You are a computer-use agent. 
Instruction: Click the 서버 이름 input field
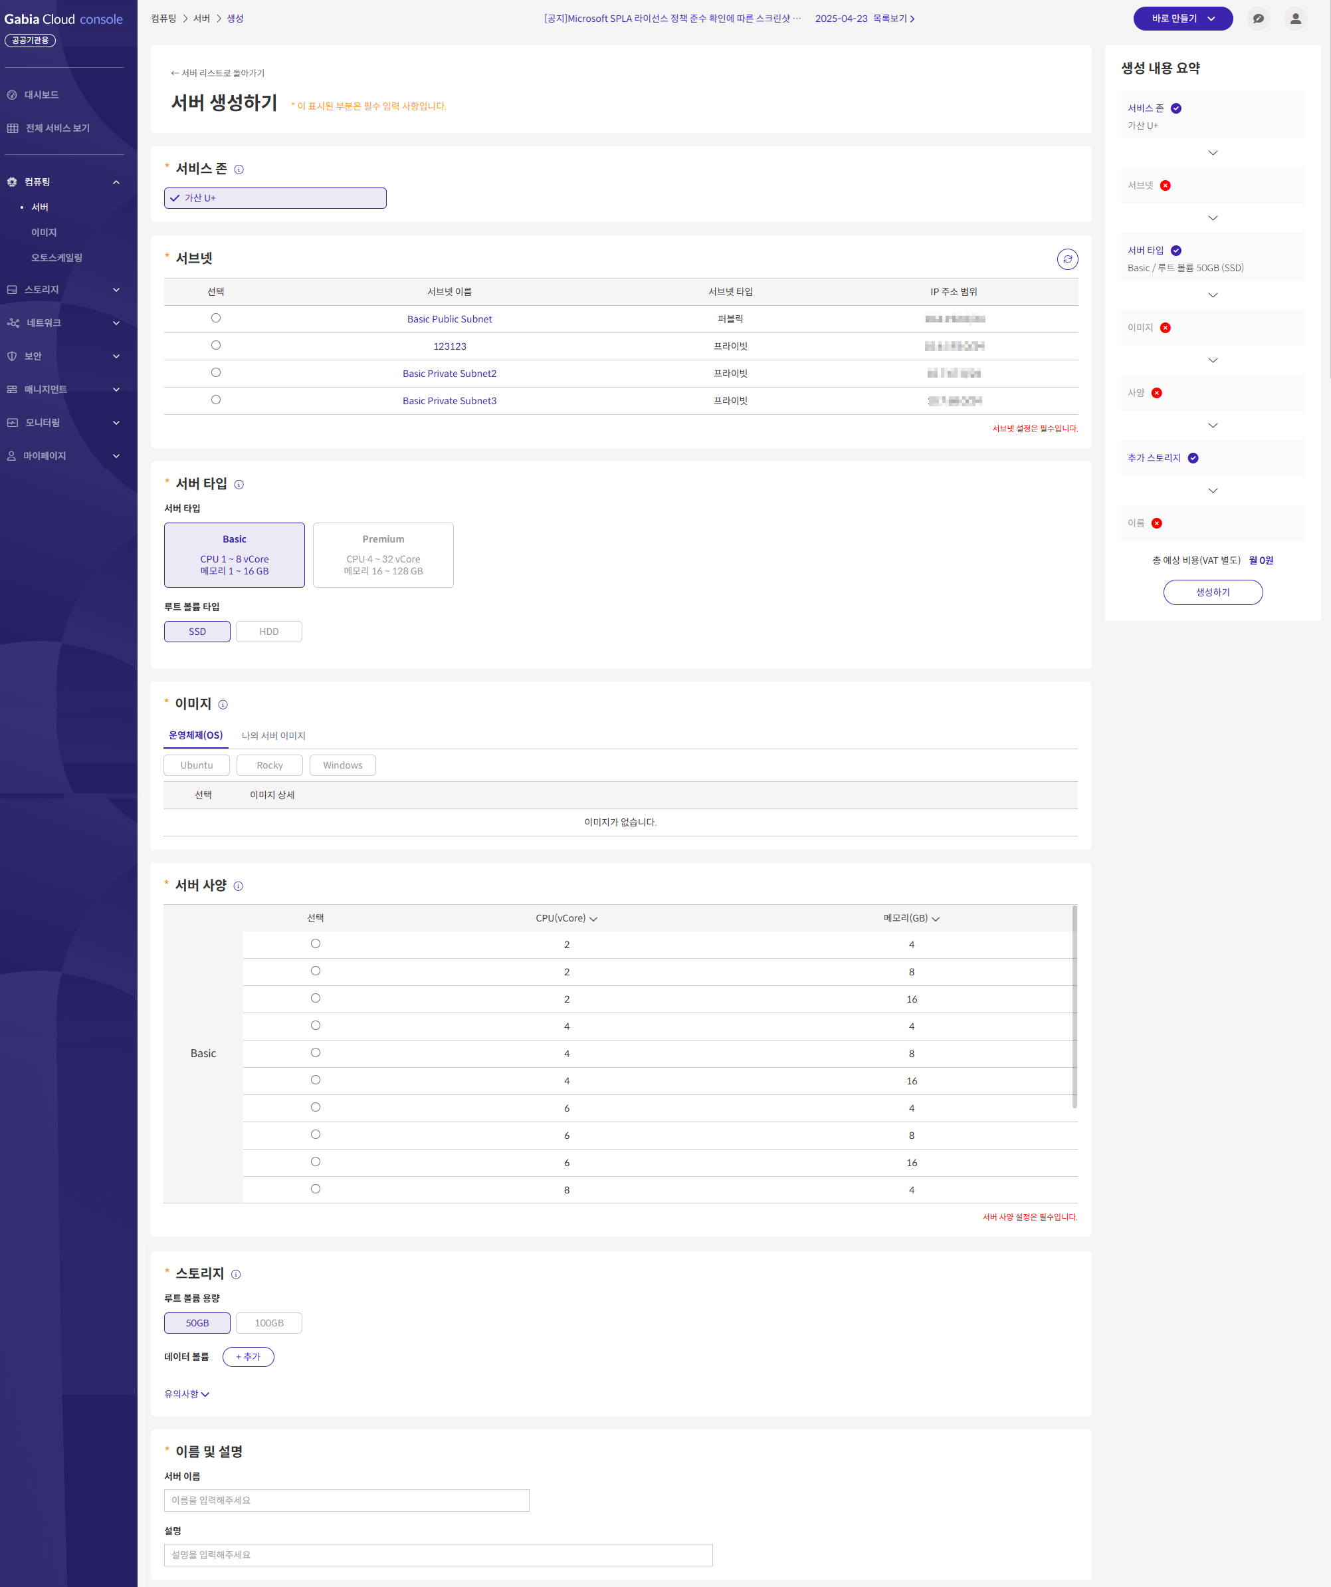(x=346, y=1500)
